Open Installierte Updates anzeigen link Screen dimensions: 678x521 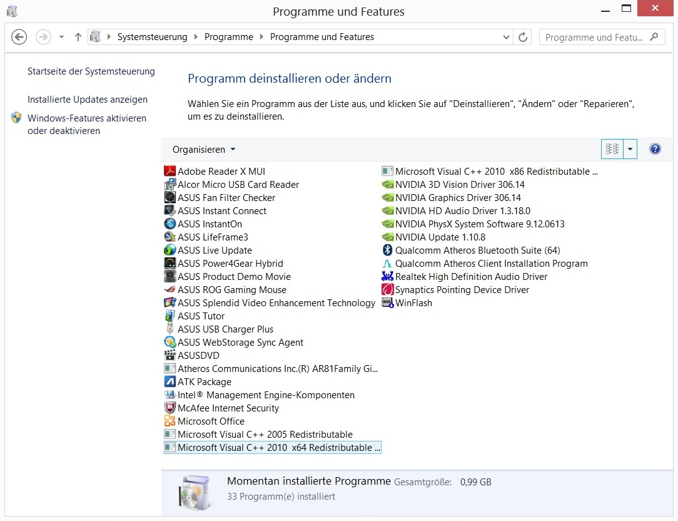pos(88,100)
